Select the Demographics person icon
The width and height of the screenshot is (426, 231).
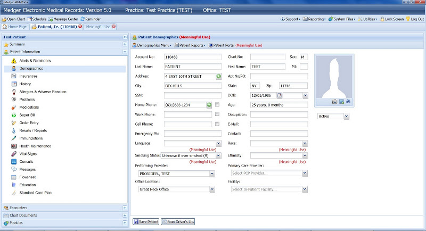(x=14, y=69)
